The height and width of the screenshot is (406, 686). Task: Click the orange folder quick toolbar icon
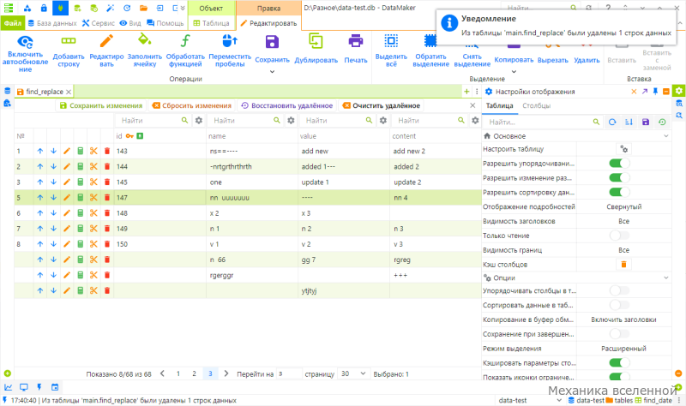(143, 8)
